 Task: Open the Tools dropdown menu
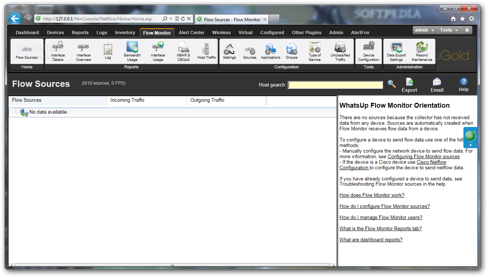pyautogui.click(x=449, y=30)
